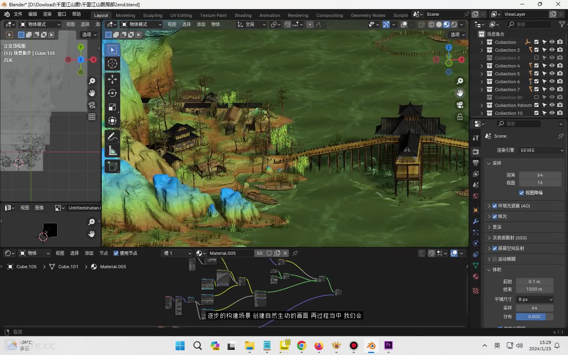Select the Add Cube tool
Screen dimensions: 568x355
pos(112,166)
